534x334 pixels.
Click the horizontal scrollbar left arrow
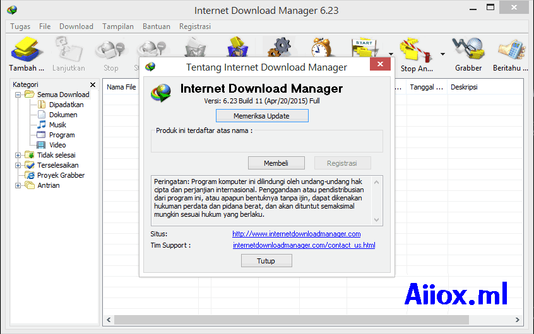click(x=109, y=320)
